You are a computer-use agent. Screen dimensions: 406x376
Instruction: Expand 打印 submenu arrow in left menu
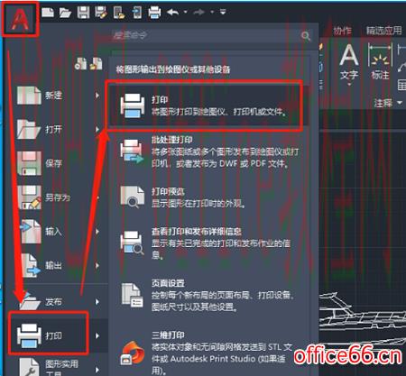click(97, 335)
